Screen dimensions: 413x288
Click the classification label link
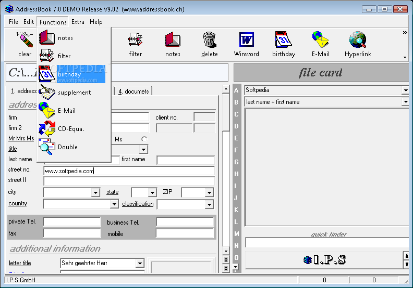pos(138,204)
